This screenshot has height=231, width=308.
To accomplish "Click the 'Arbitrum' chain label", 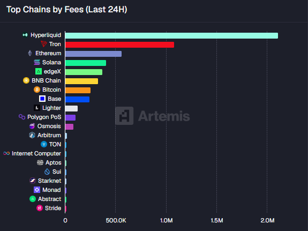I will (49, 135).
